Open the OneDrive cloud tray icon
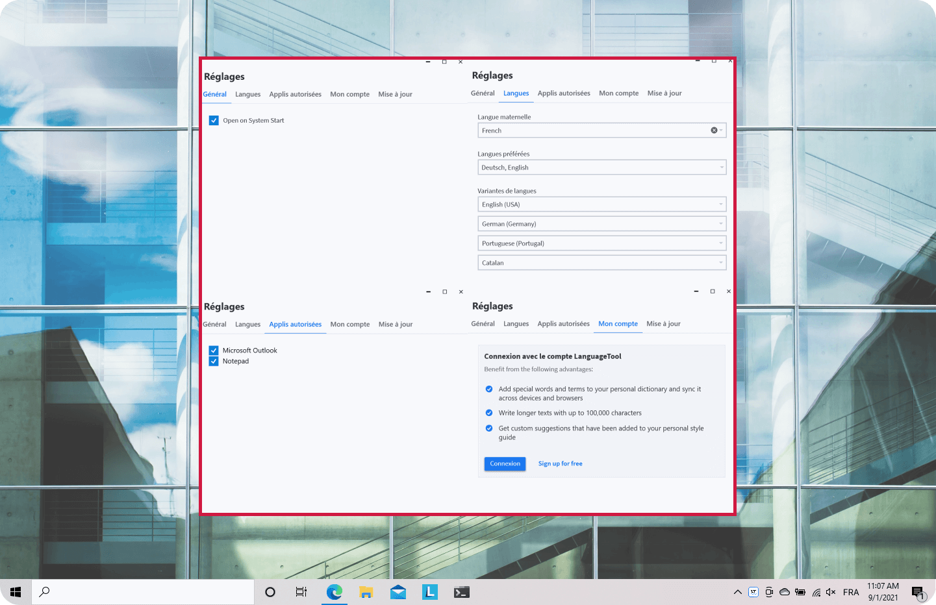Viewport: 936px width, 605px height. 785,592
